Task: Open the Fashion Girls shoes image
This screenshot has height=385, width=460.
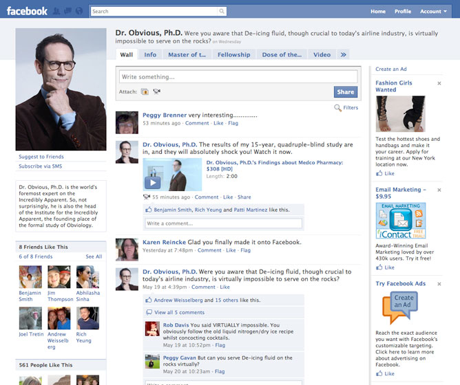Action: tap(401, 113)
